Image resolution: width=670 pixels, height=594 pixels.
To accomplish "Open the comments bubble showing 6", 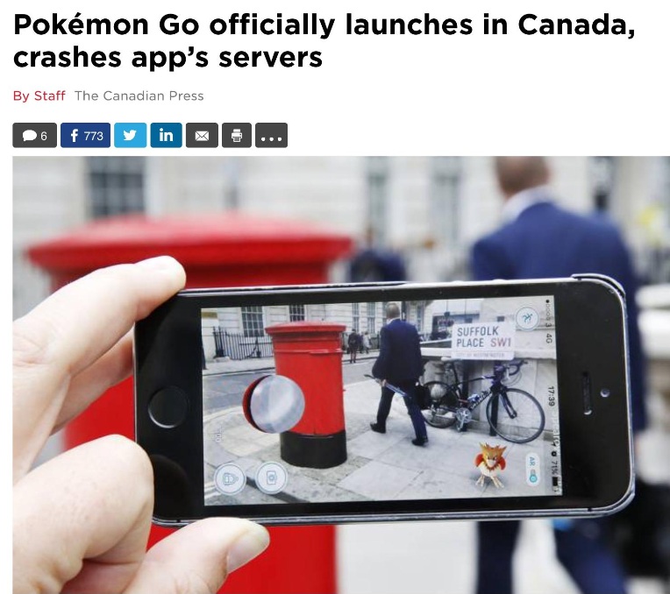I will [34, 136].
